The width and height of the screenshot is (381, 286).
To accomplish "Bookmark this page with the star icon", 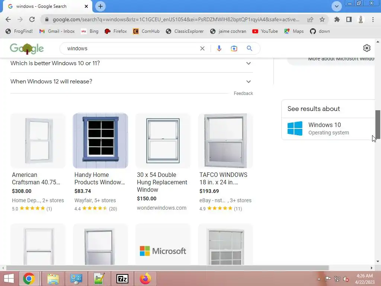I will click(322, 19).
